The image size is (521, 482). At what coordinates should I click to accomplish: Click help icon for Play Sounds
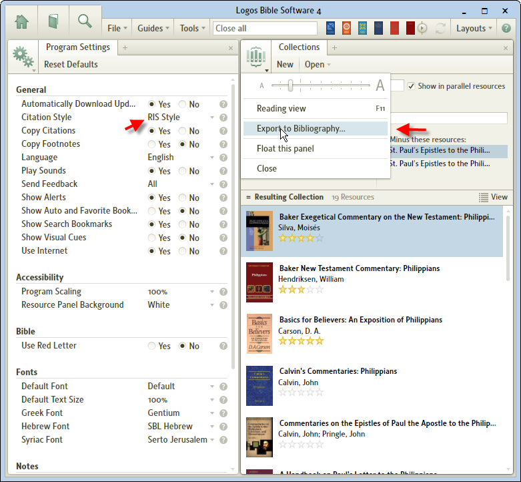pos(223,171)
